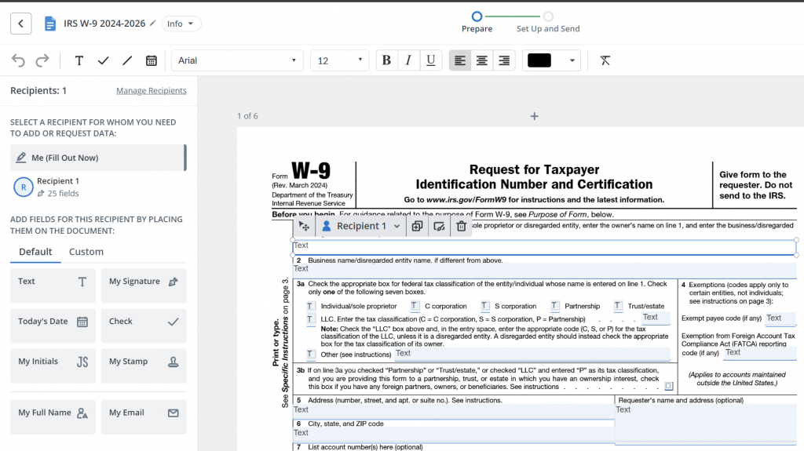Open the Manage Recipients link

[x=152, y=91]
